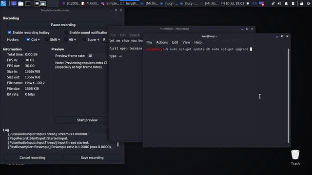Viewport: 312px width, 175px height.
Task: Select the '[(1200)...' browser window in the taskbar
Action: coord(71,3)
